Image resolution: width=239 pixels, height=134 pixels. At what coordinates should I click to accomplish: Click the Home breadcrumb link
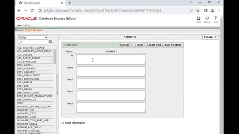point(18,30)
